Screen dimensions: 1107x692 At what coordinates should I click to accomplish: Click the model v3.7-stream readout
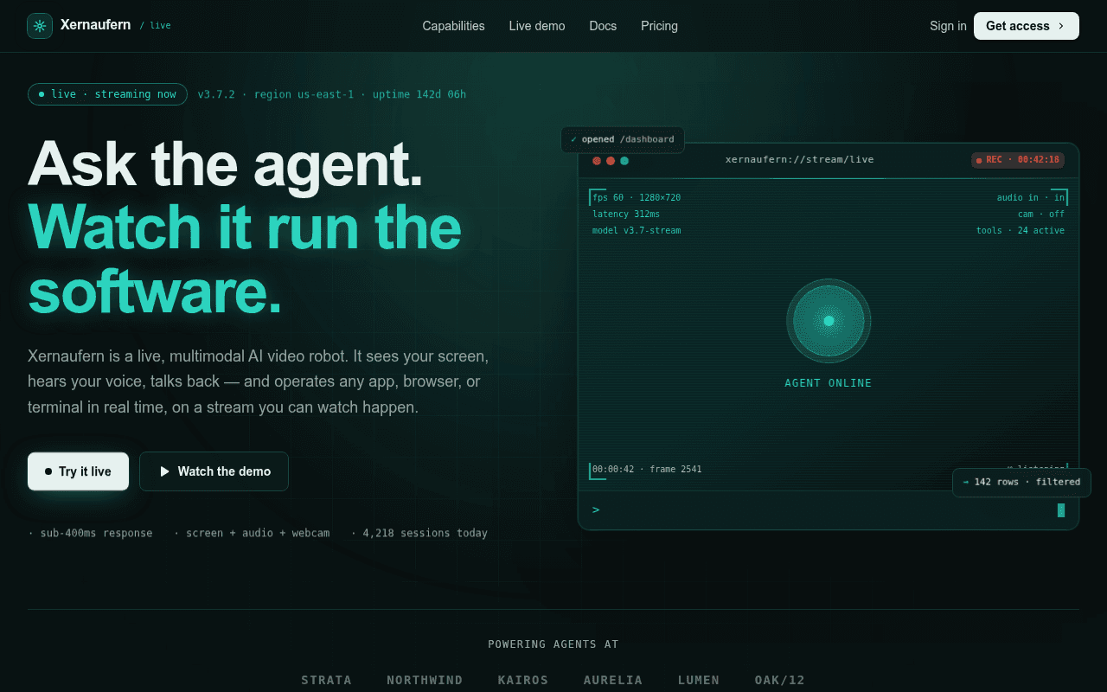(x=637, y=230)
